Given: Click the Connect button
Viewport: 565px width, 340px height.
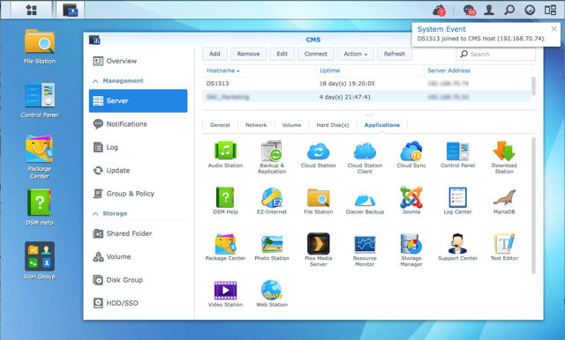Looking at the screenshot, I should pos(316,54).
